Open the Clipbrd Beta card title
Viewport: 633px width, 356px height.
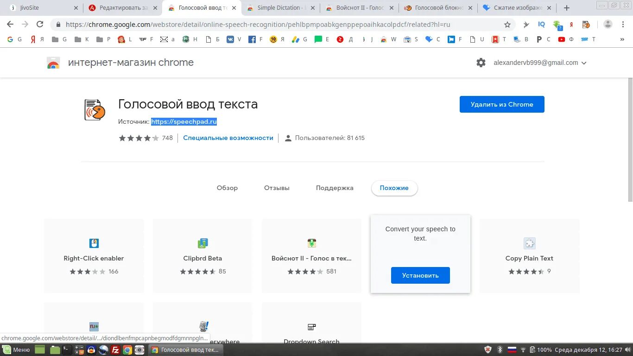pyautogui.click(x=203, y=258)
